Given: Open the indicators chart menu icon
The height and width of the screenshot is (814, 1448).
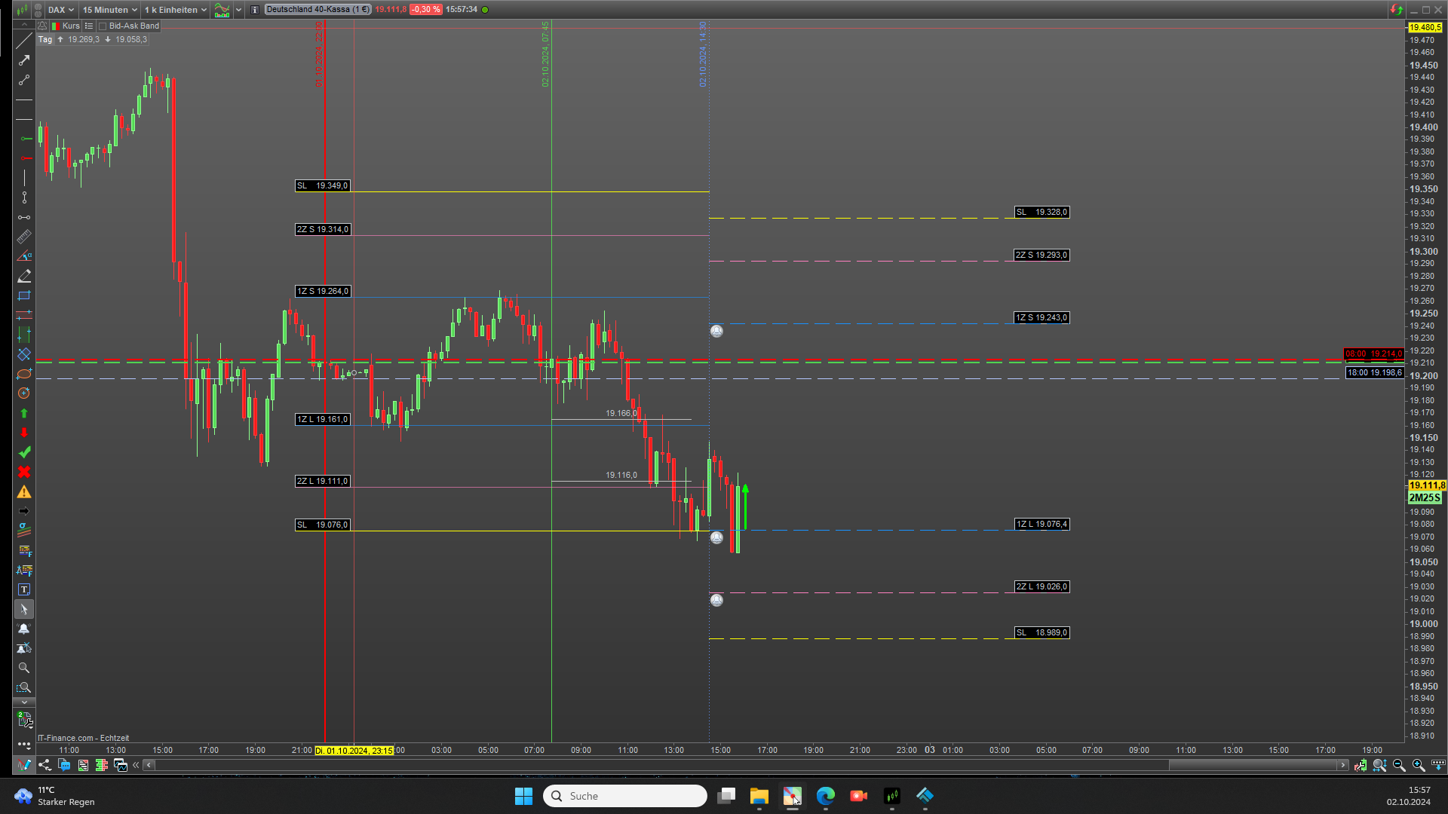Looking at the screenshot, I should tap(222, 10).
